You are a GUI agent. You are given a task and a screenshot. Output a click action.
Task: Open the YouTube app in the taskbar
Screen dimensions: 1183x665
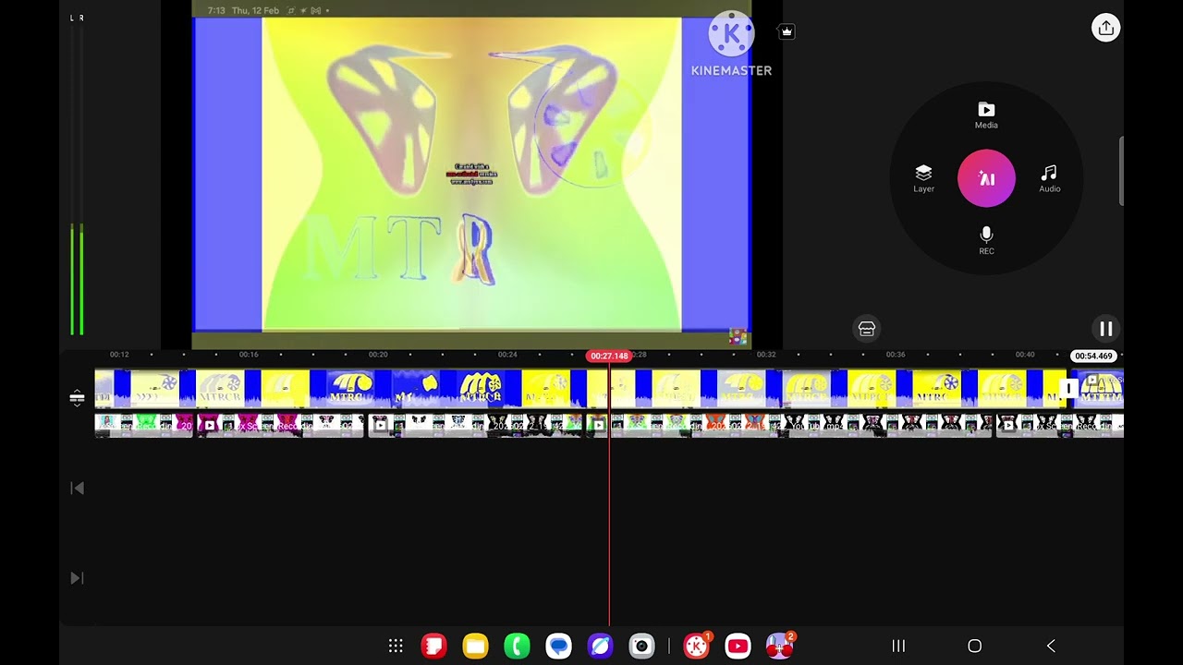(x=738, y=646)
